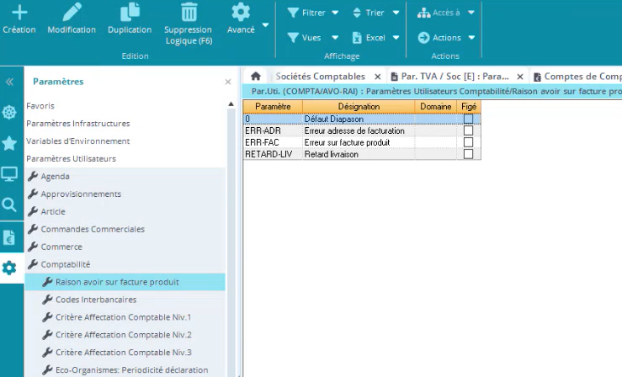Expand the Agenda parameter group
The image size is (622, 377).
coord(125,177)
